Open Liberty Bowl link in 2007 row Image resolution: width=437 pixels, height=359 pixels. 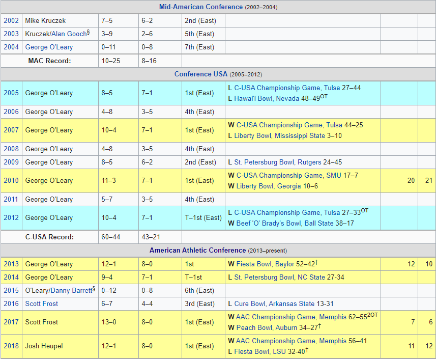pyautogui.click(x=252, y=136)
